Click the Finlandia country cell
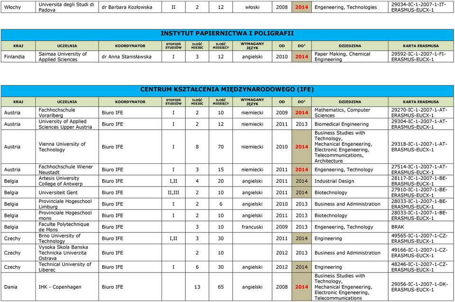Screen dimensions: 455x302 coord(18,57)
